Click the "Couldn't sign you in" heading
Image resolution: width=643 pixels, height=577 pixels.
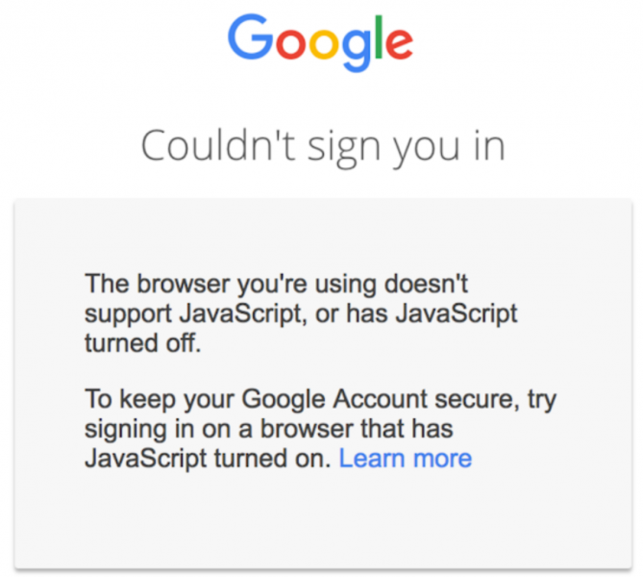coord(323,145)
